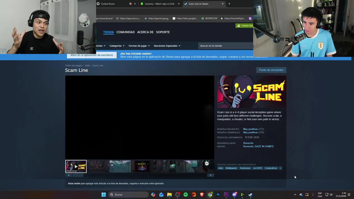354x199 pixels.
Task: Click the Inicia sesión link
Action: [74, 184]
